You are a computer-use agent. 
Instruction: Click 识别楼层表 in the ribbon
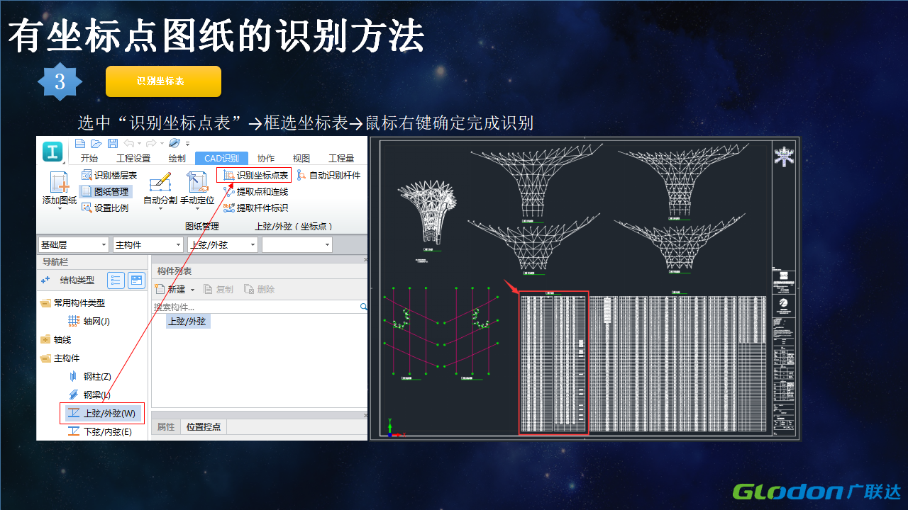coord(109,175)
